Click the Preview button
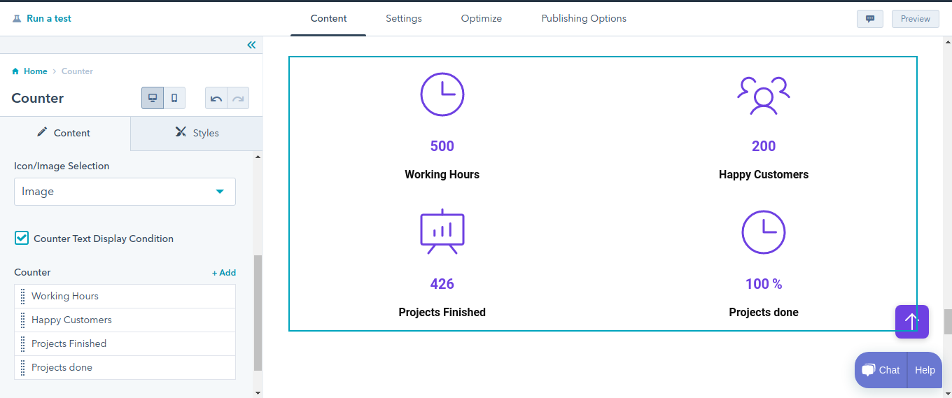Viewport: 952px width, 398px height. coord(915,19)
